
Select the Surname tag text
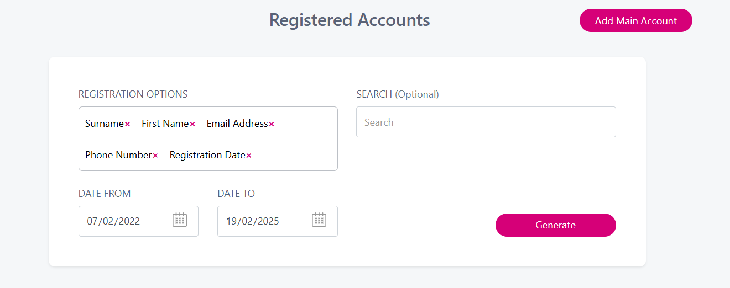click(x=104, y=124)
